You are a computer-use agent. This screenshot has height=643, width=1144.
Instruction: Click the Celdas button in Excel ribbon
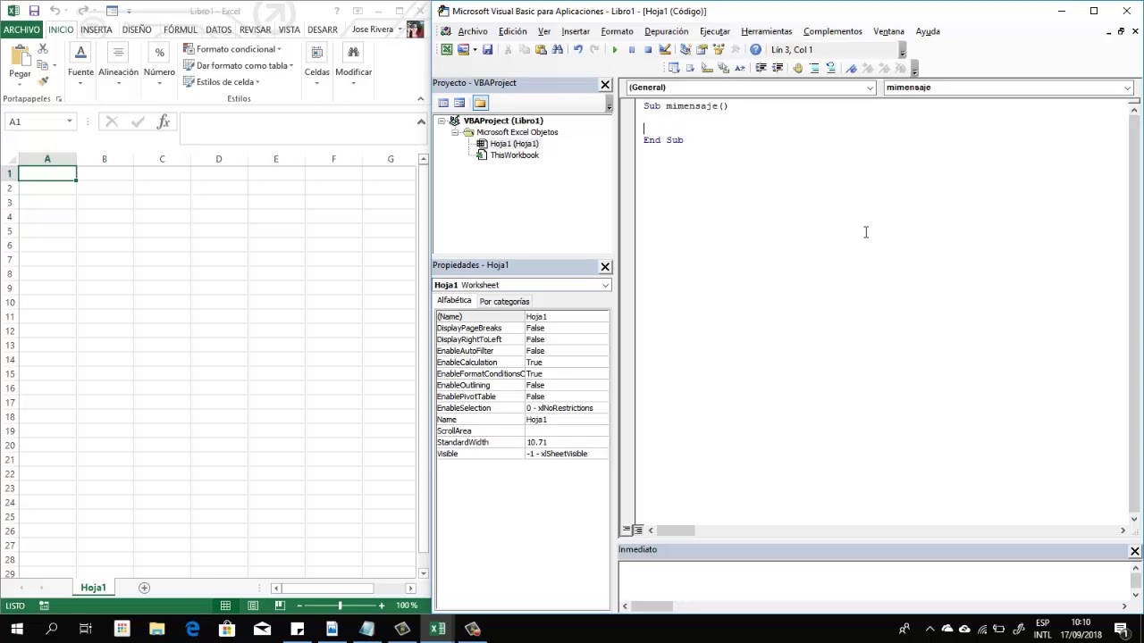point(317,64)
